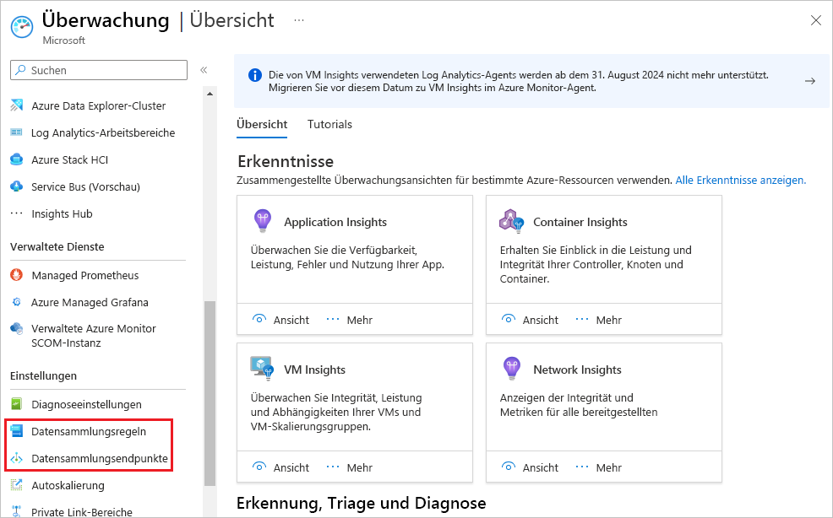The height and width of the screenshot is (518, 833).
Task: Open the Managed Prometheus flame icon
Action: point(17,276)
